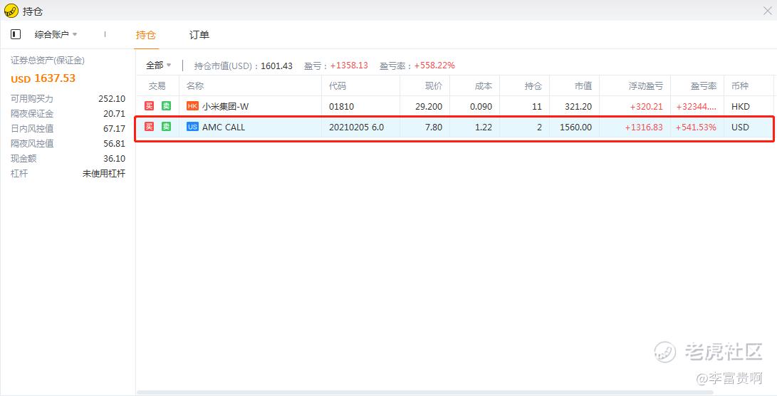Click the 证券总资产(保证金) label
Image resolution: width=777 pixels, height=396 pixels.
tap(48, 61)
